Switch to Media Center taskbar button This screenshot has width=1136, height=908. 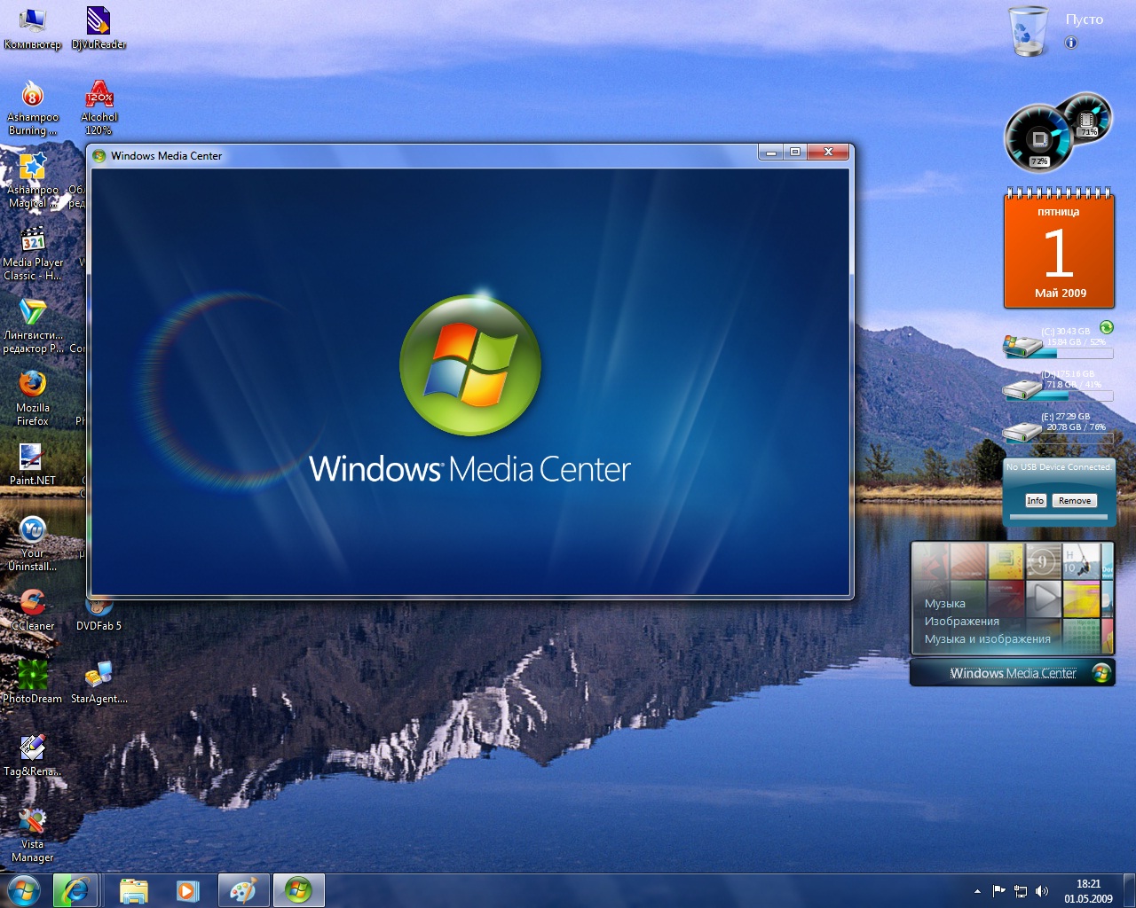point(298,890)
